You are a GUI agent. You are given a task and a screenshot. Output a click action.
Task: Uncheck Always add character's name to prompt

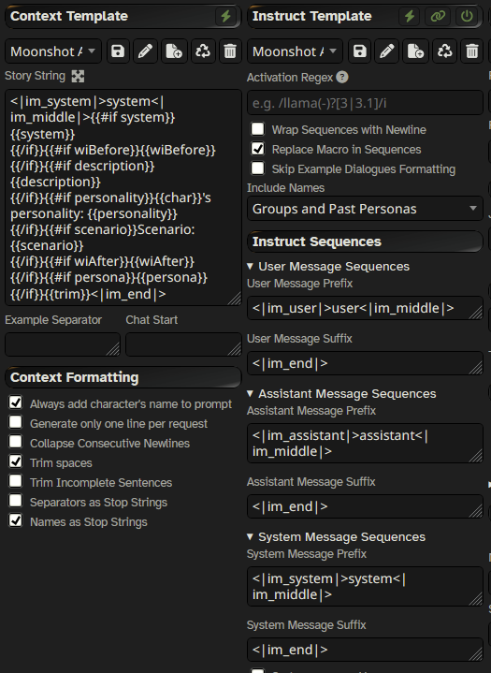pyautogui.click(x=16, y=402)
